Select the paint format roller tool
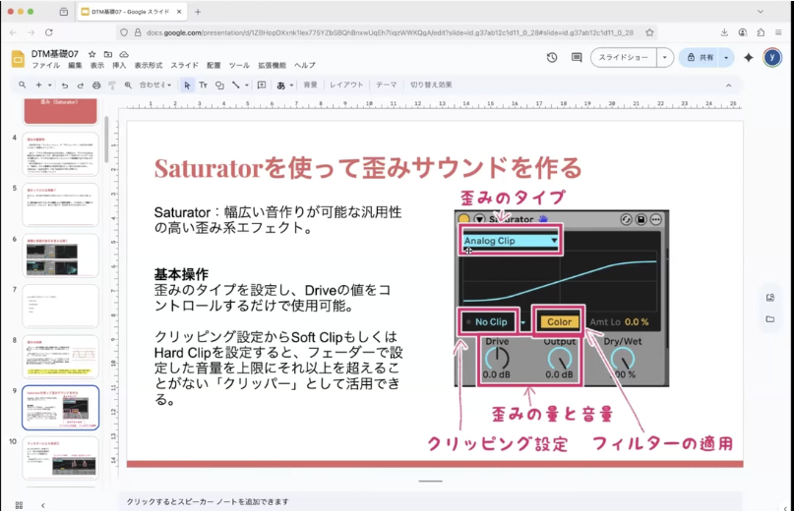The width and height of the screenshot is (794, 511). tap(112, 85)
